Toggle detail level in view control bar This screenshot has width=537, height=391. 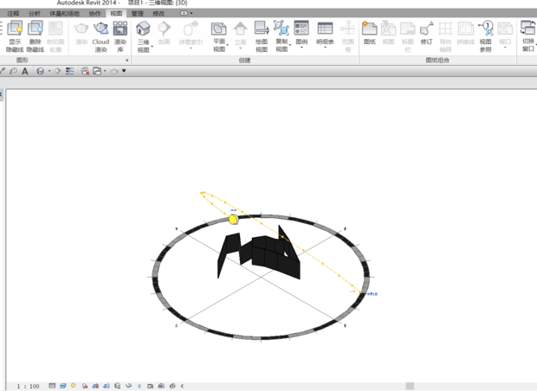coord(53,386)
